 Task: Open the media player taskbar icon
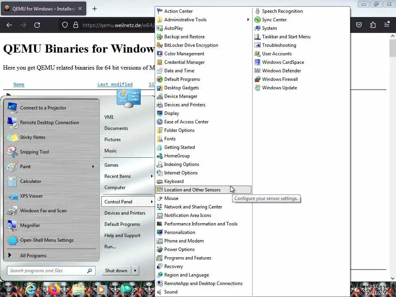[x=101, y=289]
